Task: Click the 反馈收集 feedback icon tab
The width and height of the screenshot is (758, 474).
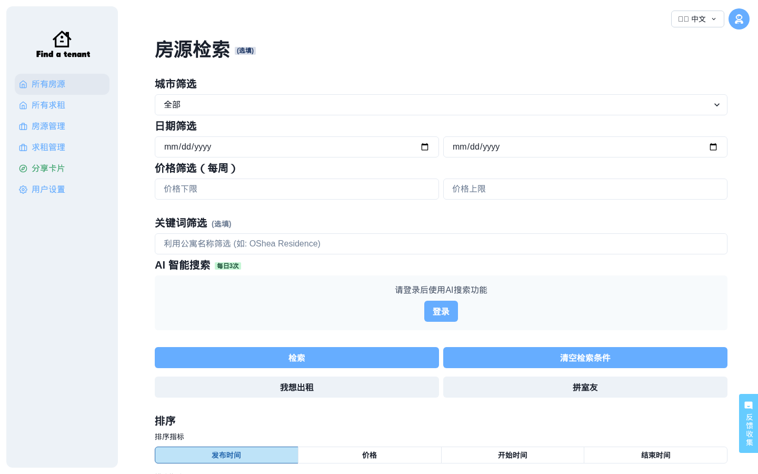Action: (748, 423)
